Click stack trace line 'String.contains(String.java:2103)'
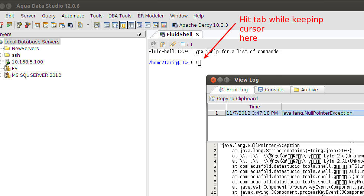Viewport: 364px width, 196px height. 292,151
